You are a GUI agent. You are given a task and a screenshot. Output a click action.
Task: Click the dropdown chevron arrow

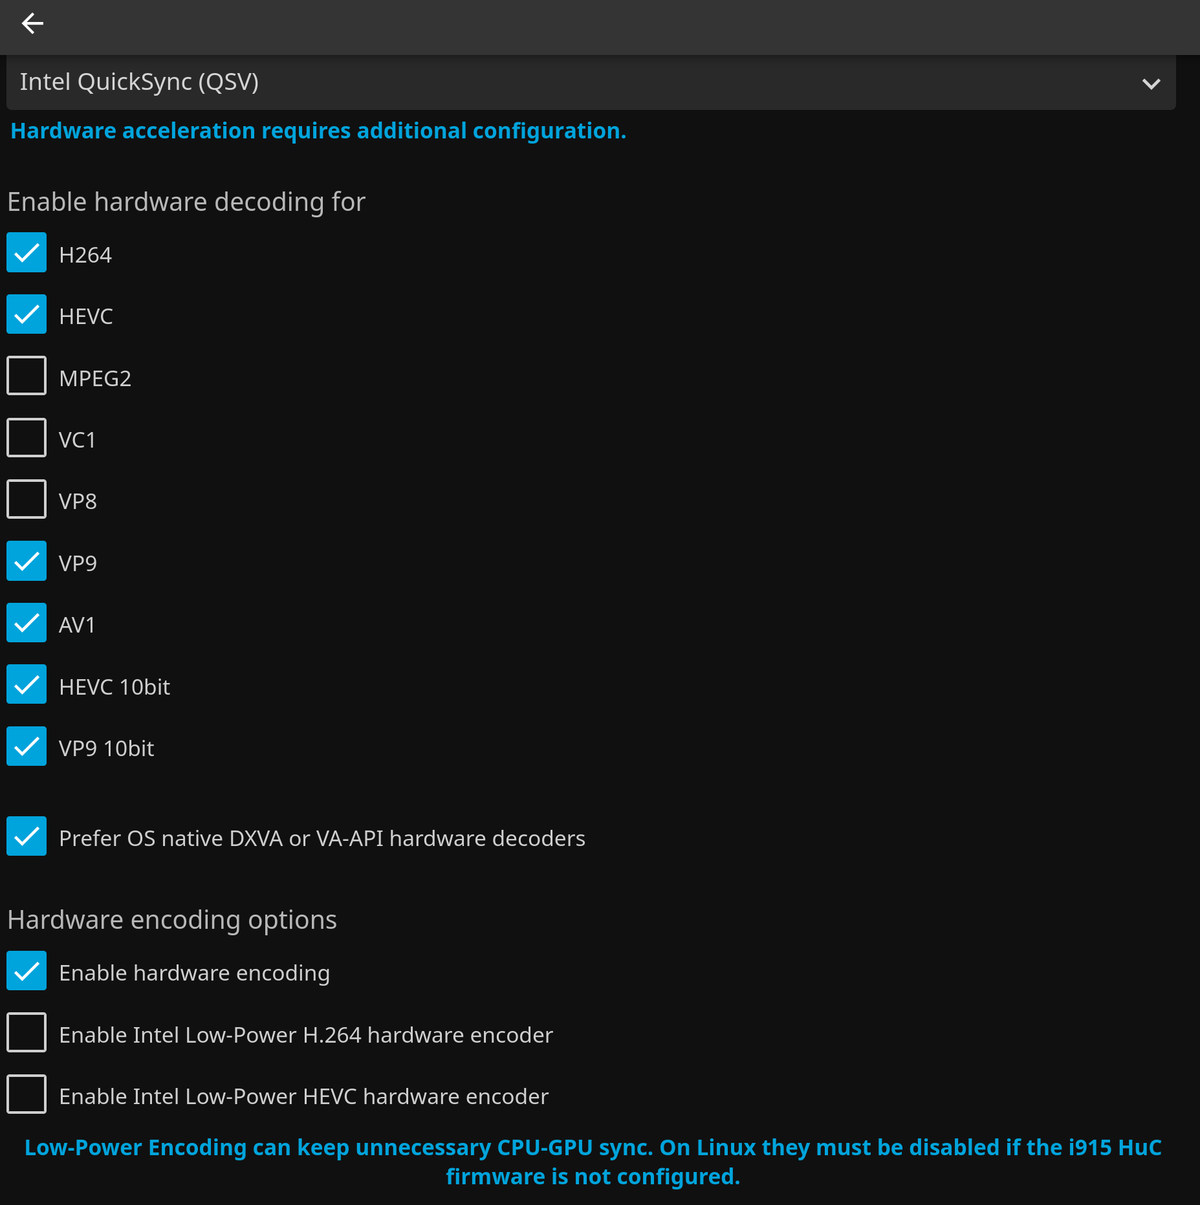(x=1151, y=84)
